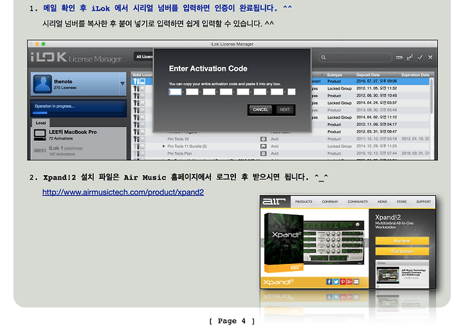
Task: Open the NEWS menu on AIR site
Action: [x=382, y=201]
